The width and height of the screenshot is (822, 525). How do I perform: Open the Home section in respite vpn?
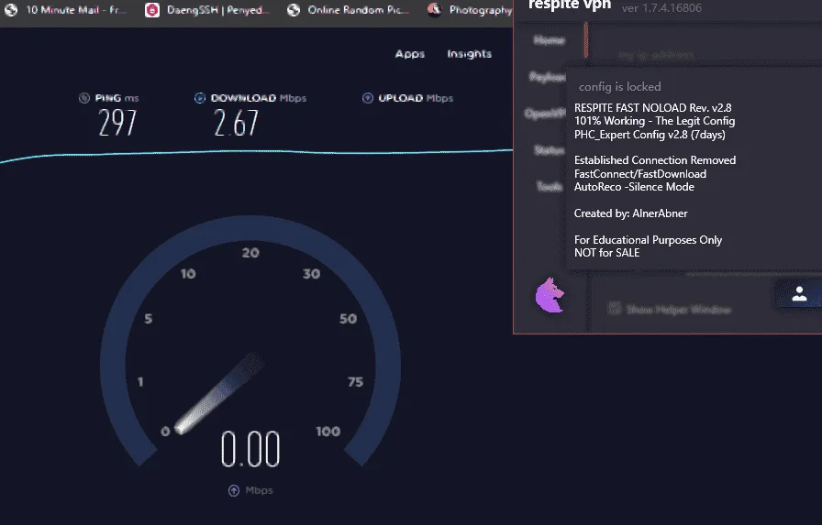coord(550,40)
